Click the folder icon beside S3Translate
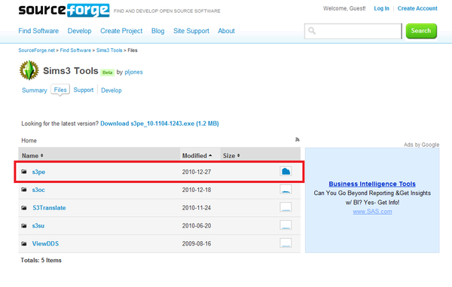 pos(24,208)
